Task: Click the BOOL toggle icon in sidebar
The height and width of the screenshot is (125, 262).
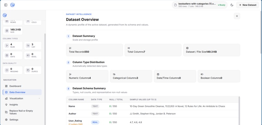Action: (28, 55)
